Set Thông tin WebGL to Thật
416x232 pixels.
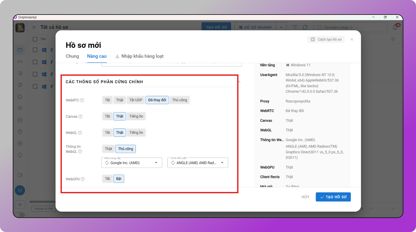(x=108, y=149)
